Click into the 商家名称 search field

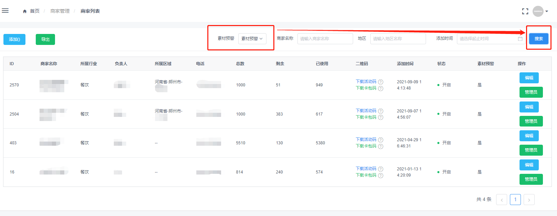pyautogui.click(x=325, y=39)
